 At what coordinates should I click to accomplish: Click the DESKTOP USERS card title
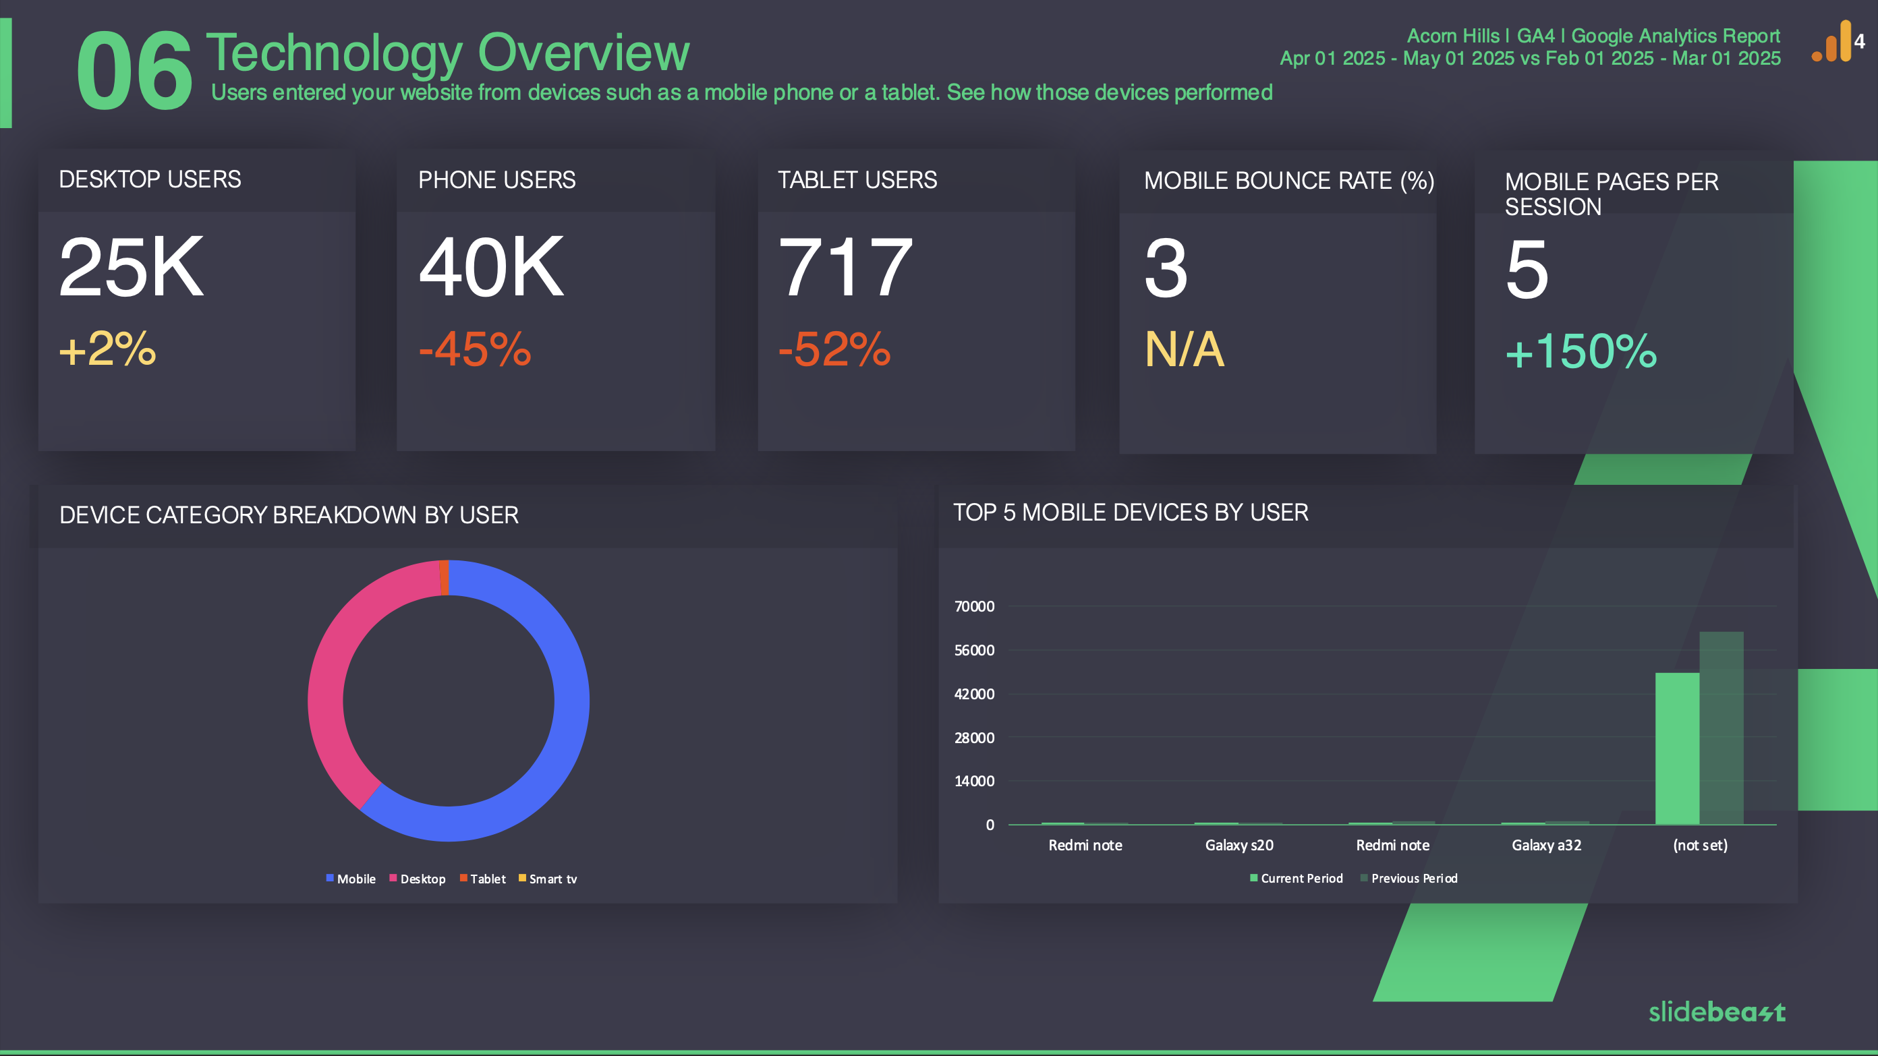150,179
